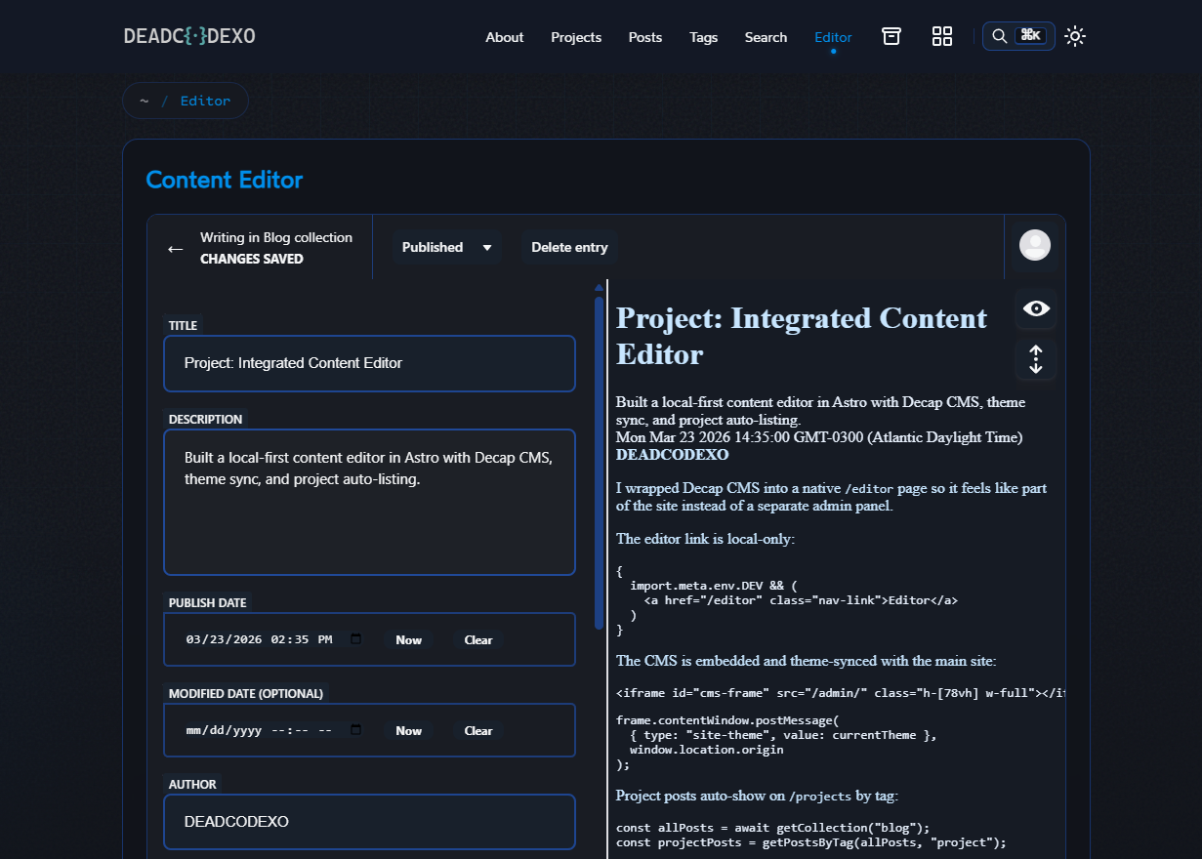This screenshot has height=859, width=1202.
Task: Go back using the left arrow icon
Action: [176, 248]
